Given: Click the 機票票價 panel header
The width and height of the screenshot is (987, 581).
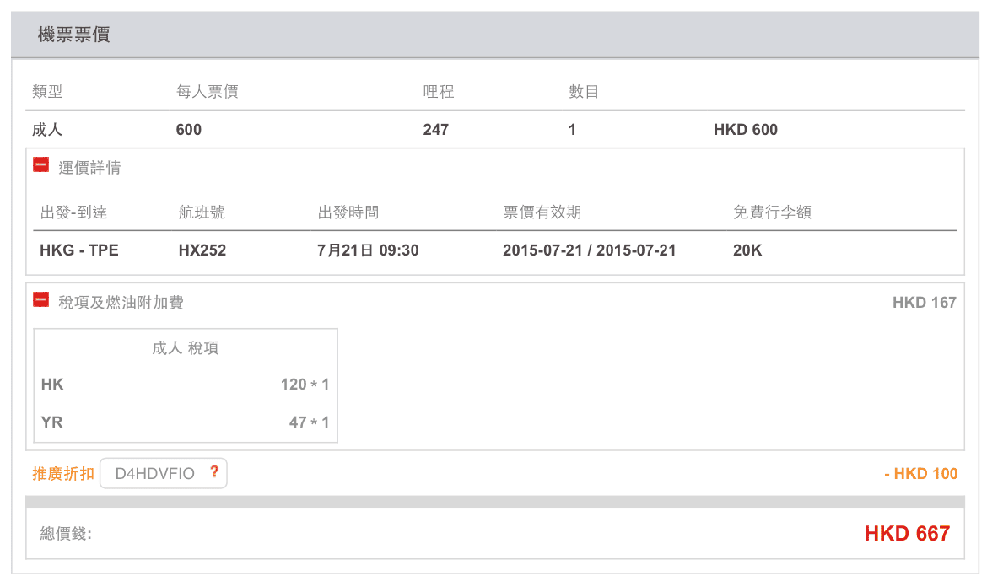Looking at the screenshot, I should 74,35.
